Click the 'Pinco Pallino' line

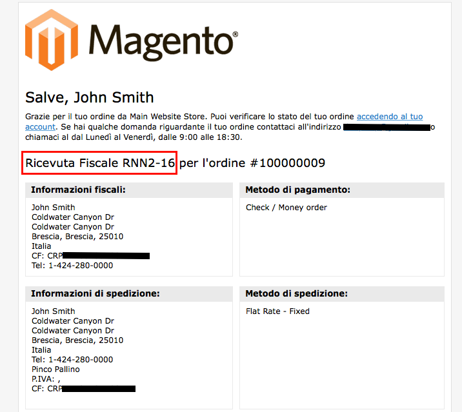pos(55,369)
